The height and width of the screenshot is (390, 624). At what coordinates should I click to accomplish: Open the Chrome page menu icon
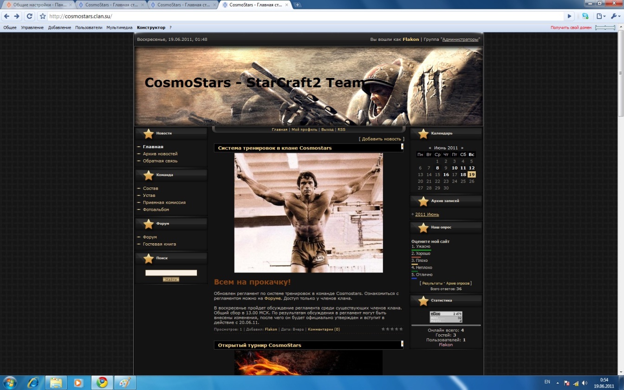click(601, 16)
